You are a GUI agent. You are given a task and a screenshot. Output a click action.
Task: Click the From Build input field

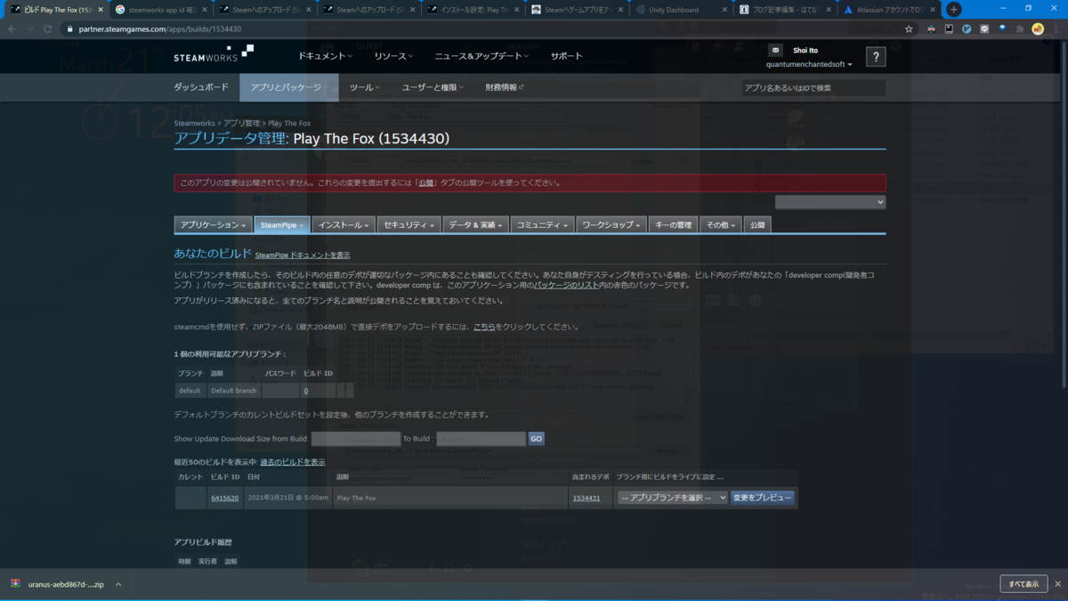[355, 439]
